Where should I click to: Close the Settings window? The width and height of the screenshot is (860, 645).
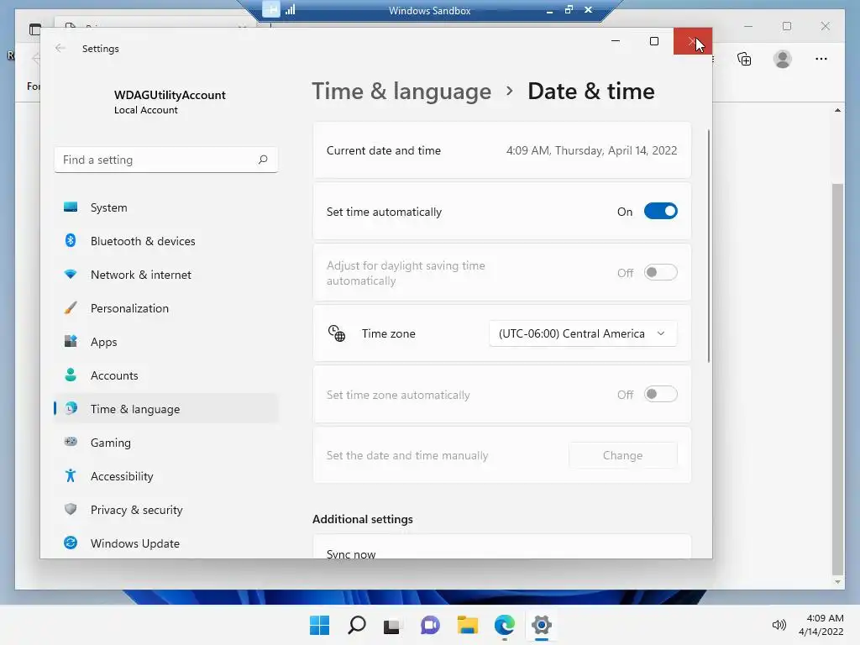pyautogui.click(x=693, y=41)
